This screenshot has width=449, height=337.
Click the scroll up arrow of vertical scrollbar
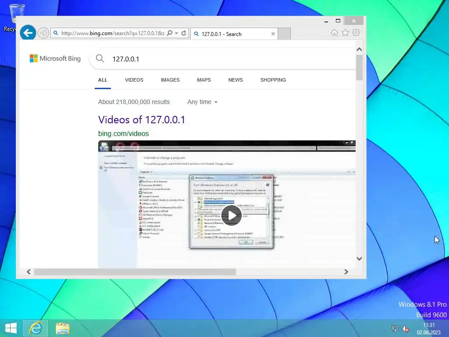tap(360, 50)
